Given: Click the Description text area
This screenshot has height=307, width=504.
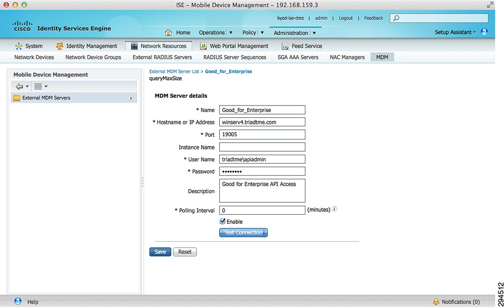Looking at the screenshot, I should click(262, 191).
